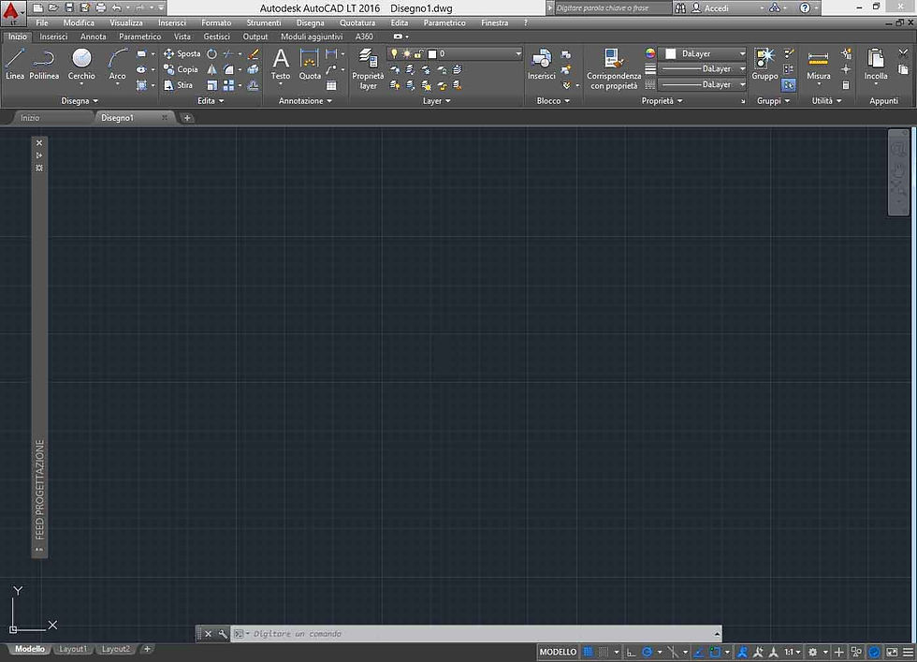This screenshot has width=917, height=662.
Task: Toggle polar tracking in status bar
Action: pyautogui.click(x=647, y=652)
